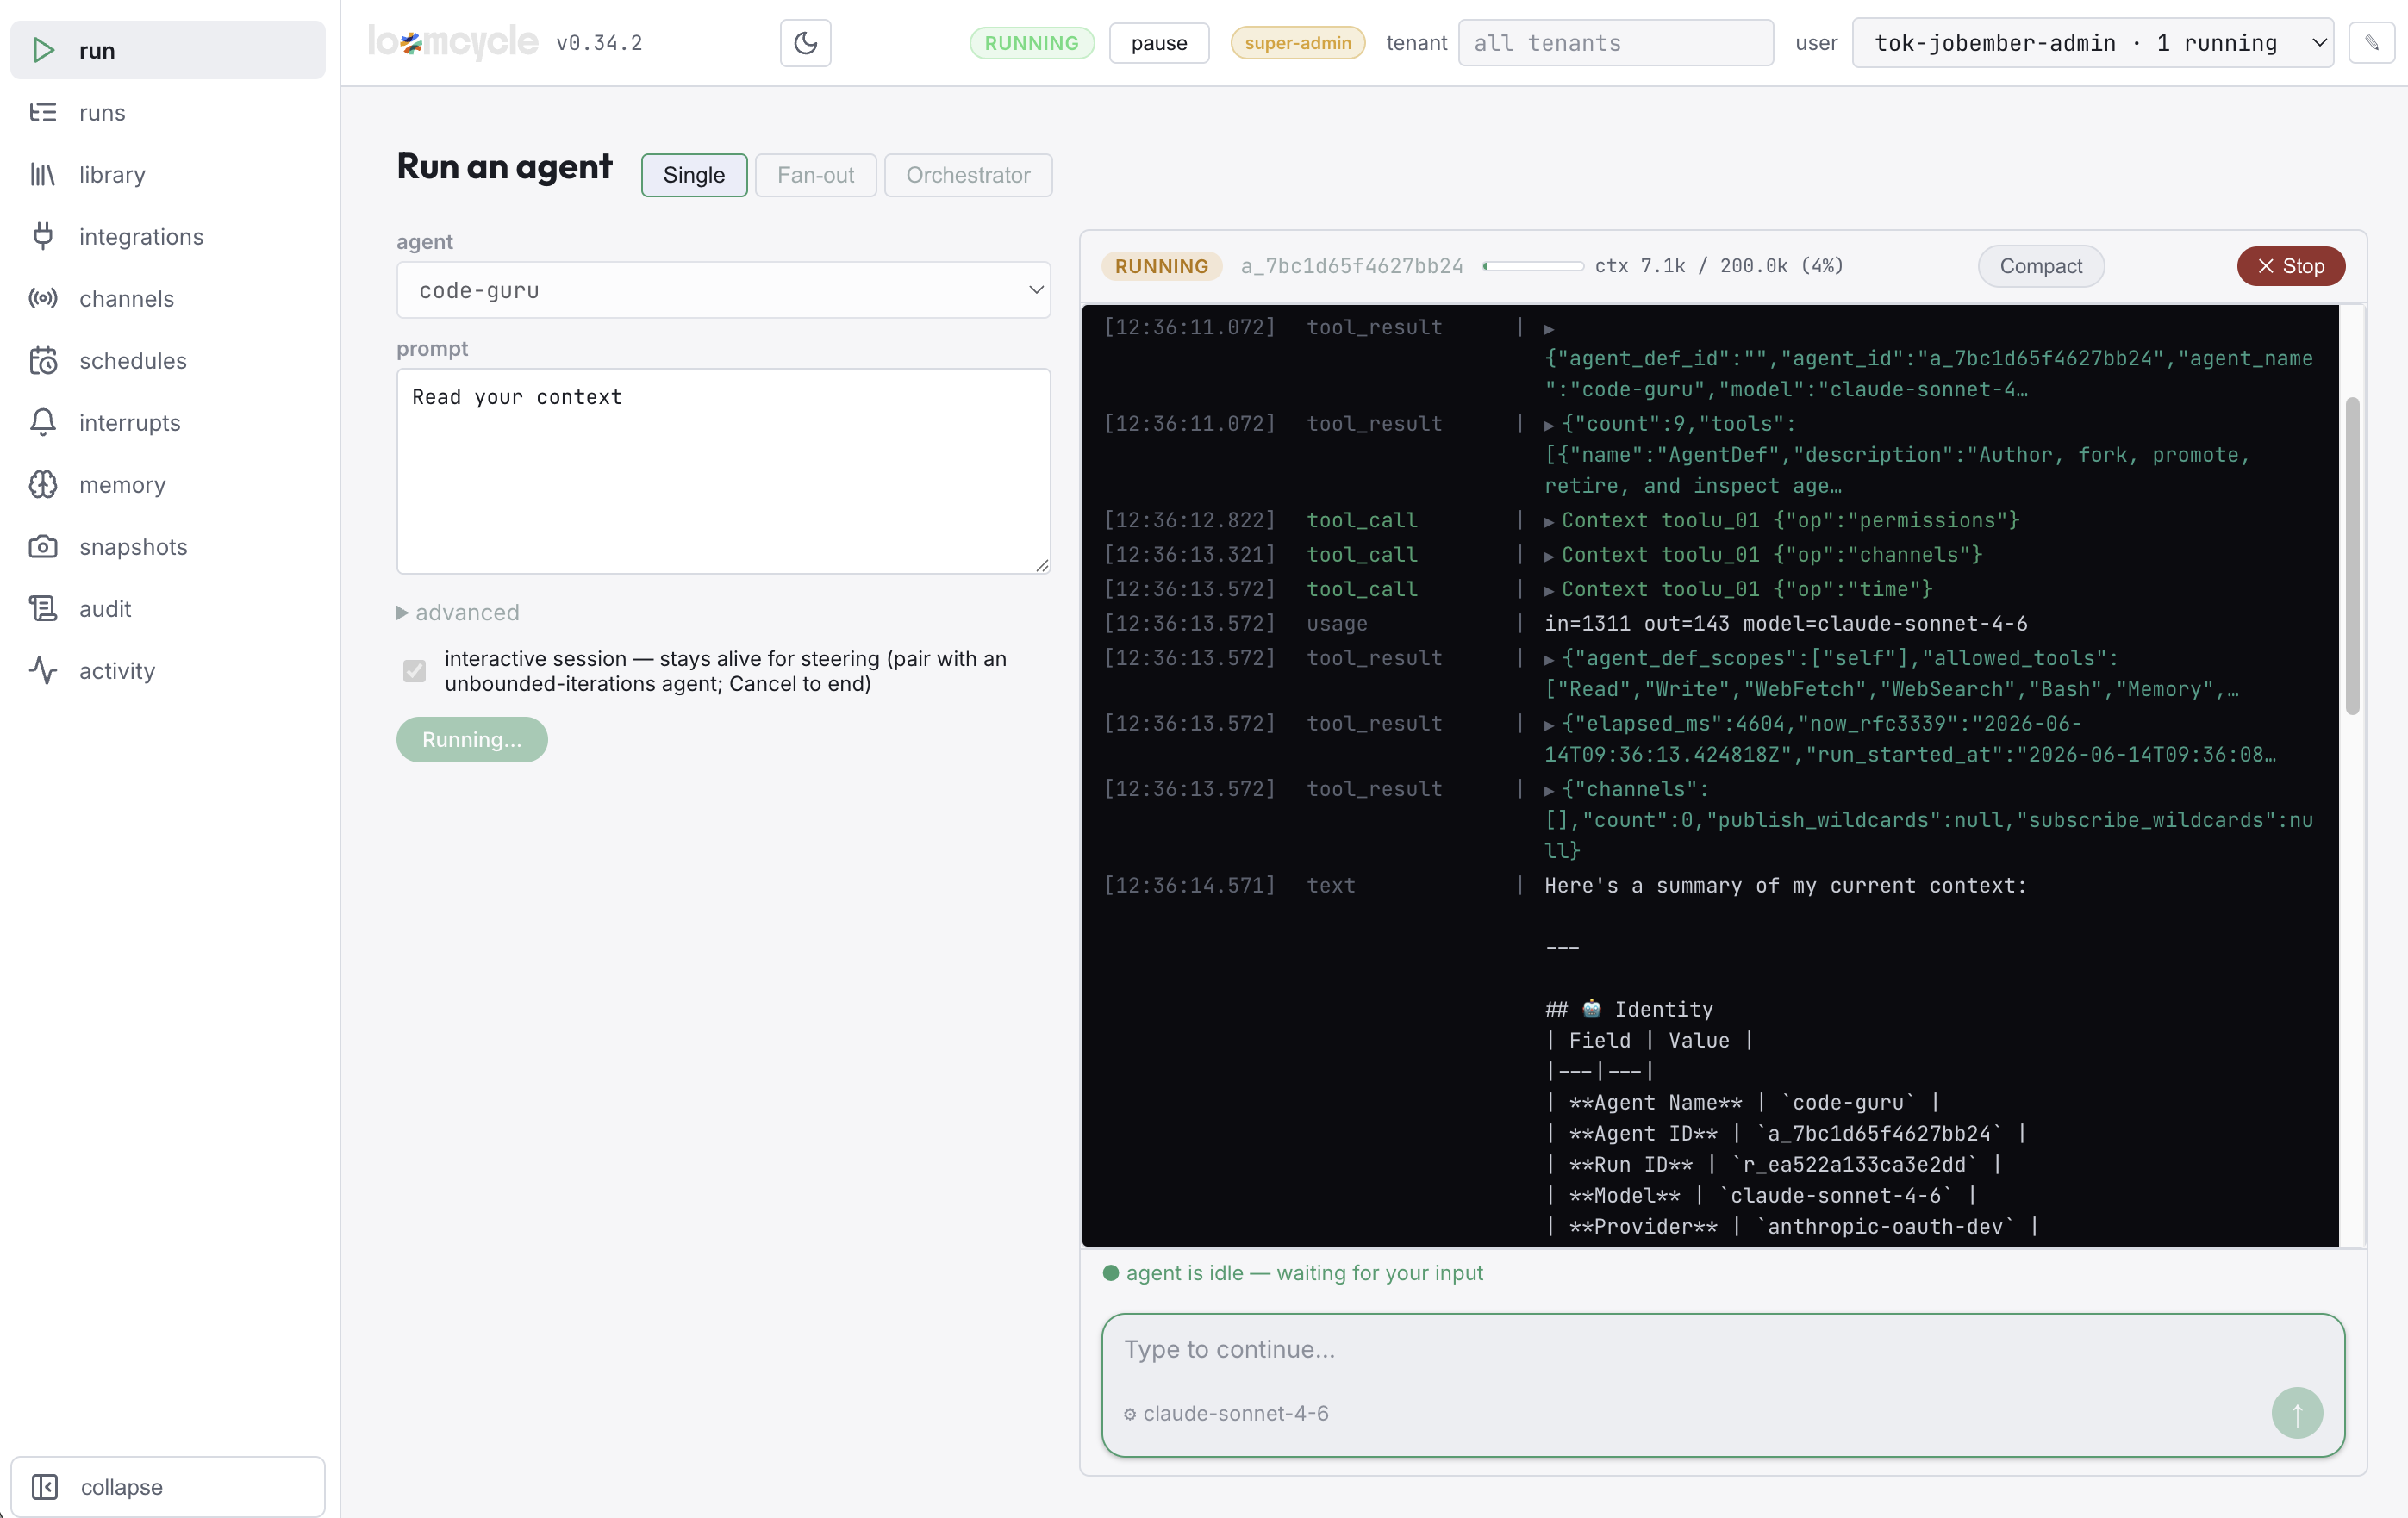The image size is (2408, 1518).
Task: Click the ctx usage progress bar
Action: pos(1533,266)
